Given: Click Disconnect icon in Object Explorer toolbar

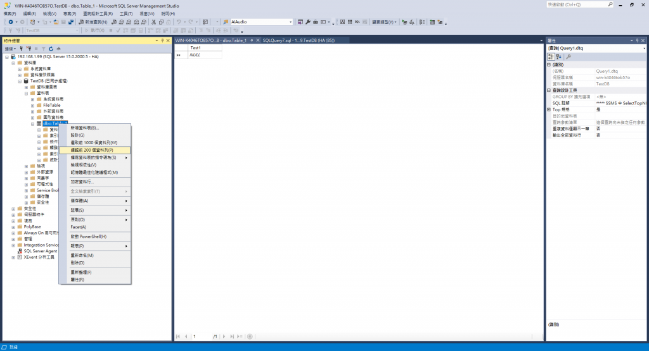Looking at the screenshot, I should 29,49.
